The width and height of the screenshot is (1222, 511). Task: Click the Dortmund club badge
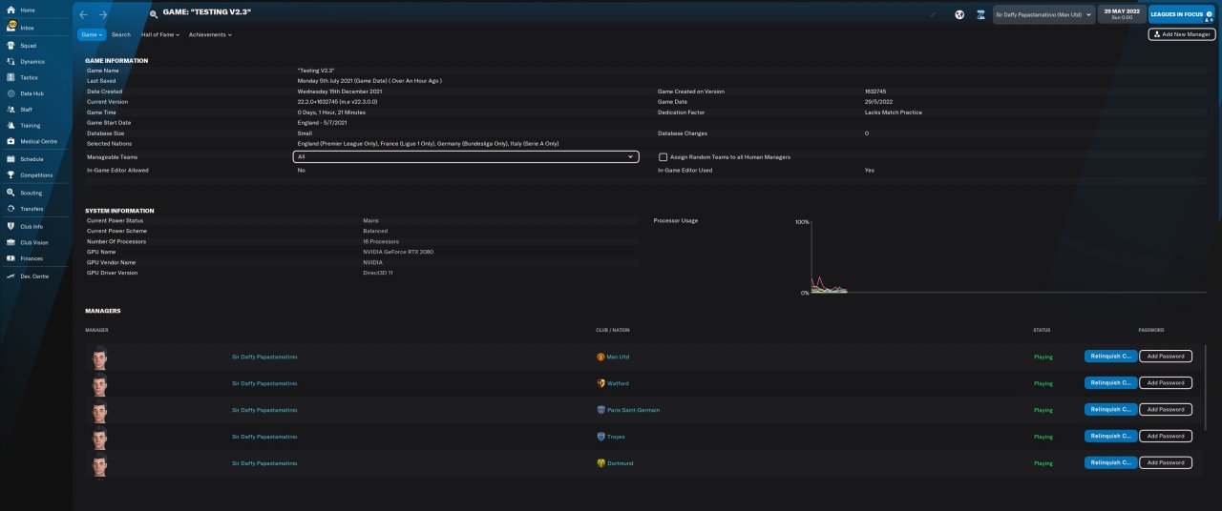point(600,463)
